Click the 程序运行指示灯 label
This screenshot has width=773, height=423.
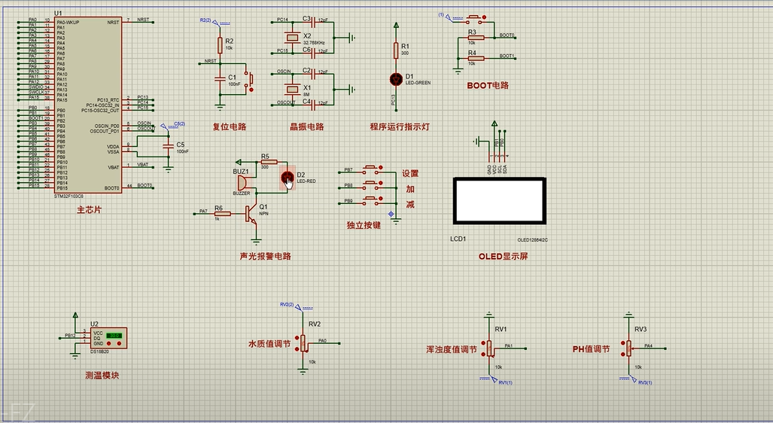[400, 126]
